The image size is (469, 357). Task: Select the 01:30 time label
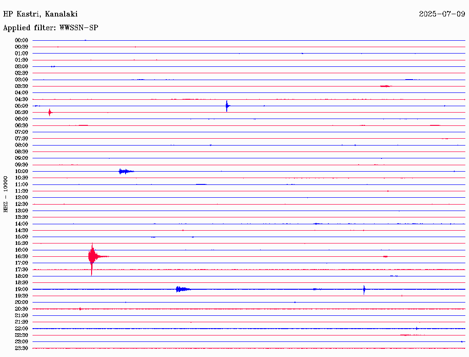point(22,60)
